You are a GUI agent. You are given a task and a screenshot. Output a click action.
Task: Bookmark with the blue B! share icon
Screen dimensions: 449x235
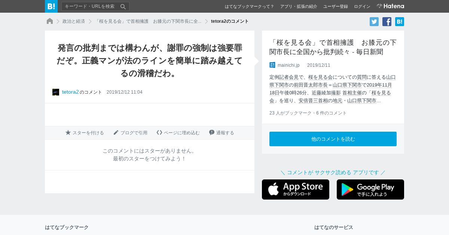[400, 22]
